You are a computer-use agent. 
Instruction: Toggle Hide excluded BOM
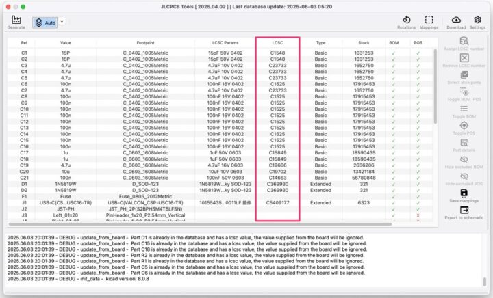click(464, 159)
